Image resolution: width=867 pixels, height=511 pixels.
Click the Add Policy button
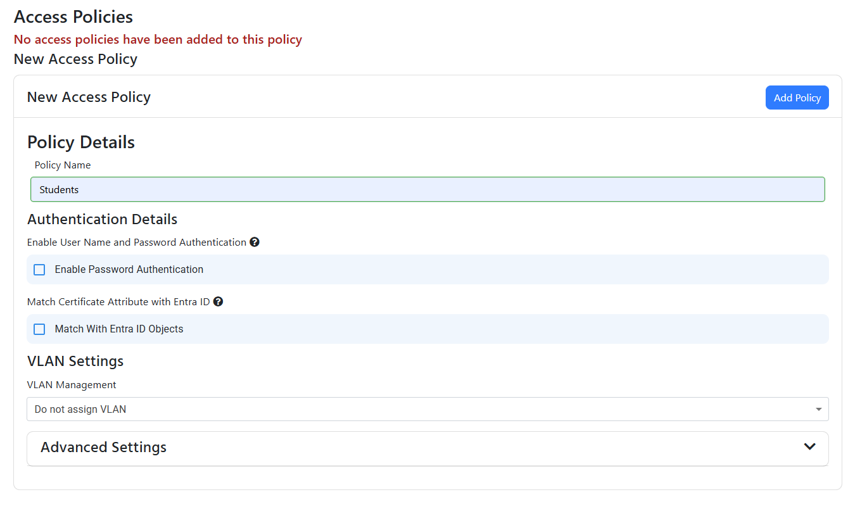click(797, 98)
